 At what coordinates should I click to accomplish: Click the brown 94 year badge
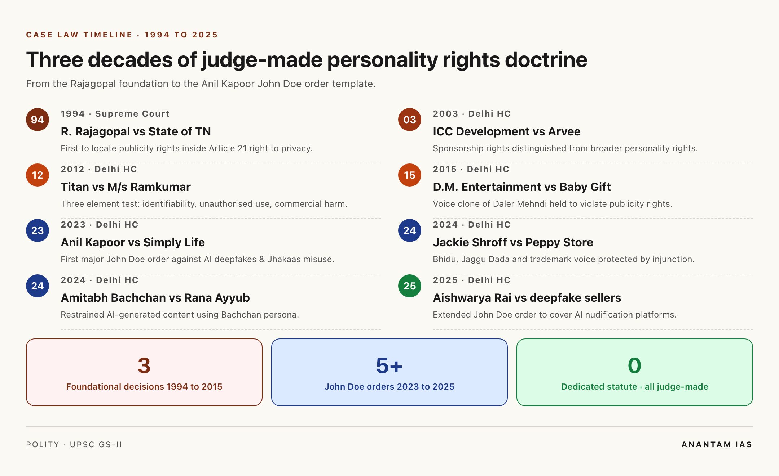point(38,120)
